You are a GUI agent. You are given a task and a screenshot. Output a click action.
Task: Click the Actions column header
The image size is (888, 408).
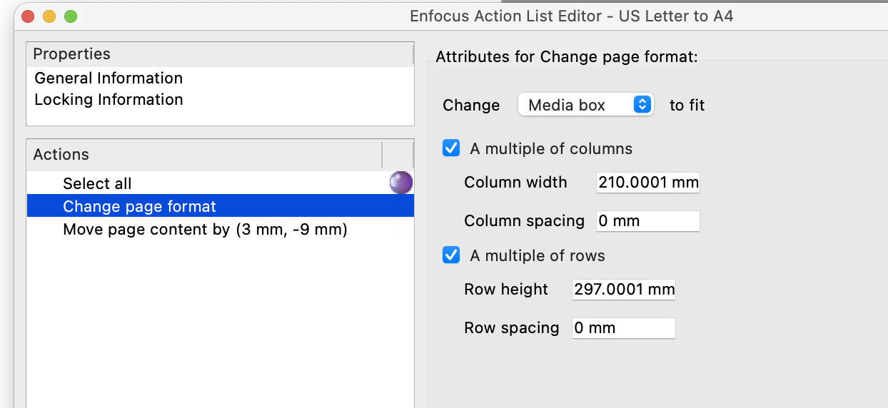coord(204,155)
